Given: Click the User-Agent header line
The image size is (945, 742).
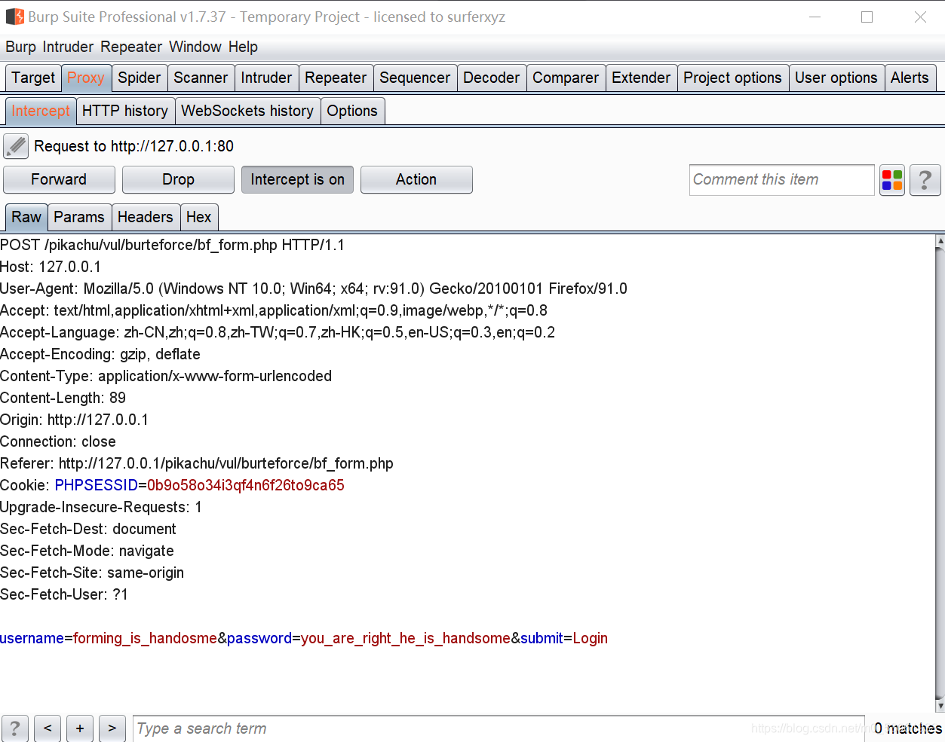Looking at the screenshot, I should [x=314, y=289].
